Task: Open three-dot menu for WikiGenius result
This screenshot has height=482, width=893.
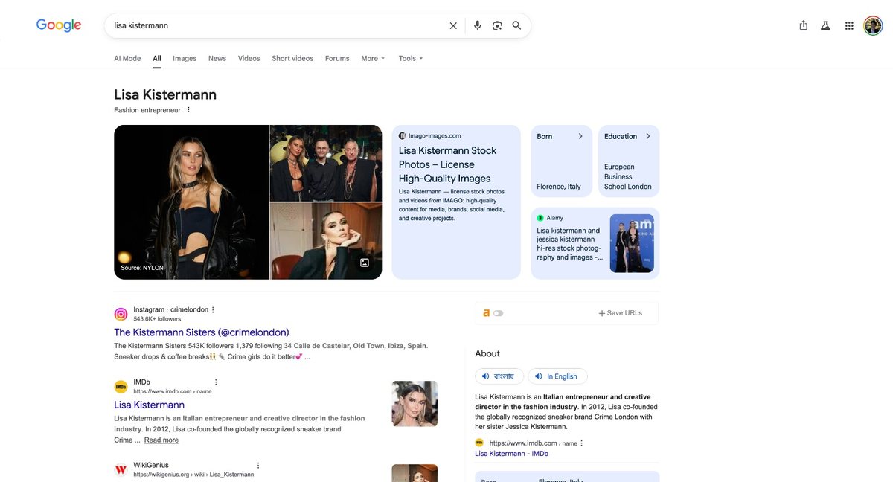Action: 258,466
